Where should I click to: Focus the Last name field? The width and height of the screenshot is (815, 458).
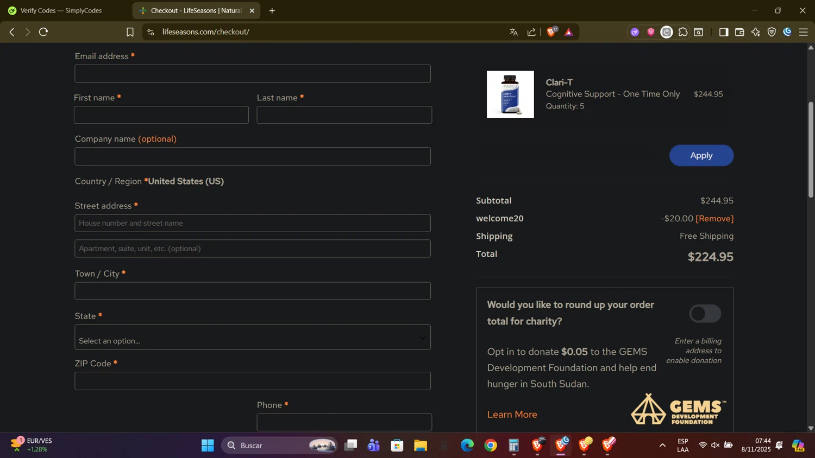344,115
